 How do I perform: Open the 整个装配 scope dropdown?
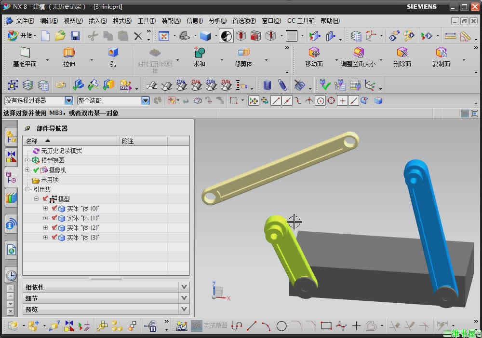[x=146, y=100]
